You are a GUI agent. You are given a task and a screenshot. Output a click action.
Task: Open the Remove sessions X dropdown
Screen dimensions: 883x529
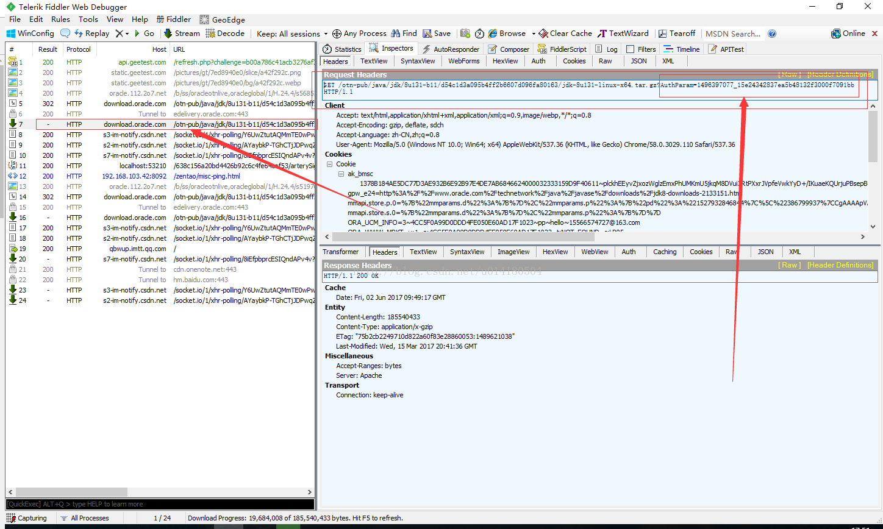click(x=122, y=34)
